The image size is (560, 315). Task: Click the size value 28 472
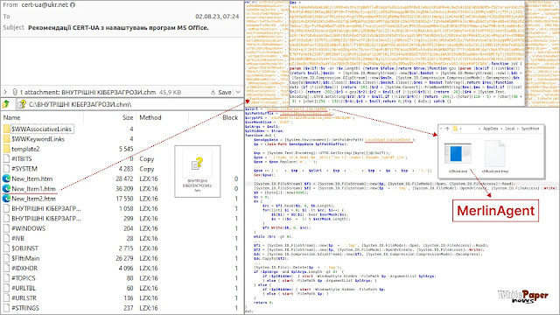tap(124, 178)
